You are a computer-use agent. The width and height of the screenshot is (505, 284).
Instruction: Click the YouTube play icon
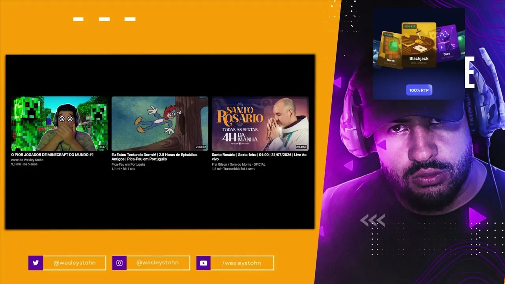tap(203, 263)
